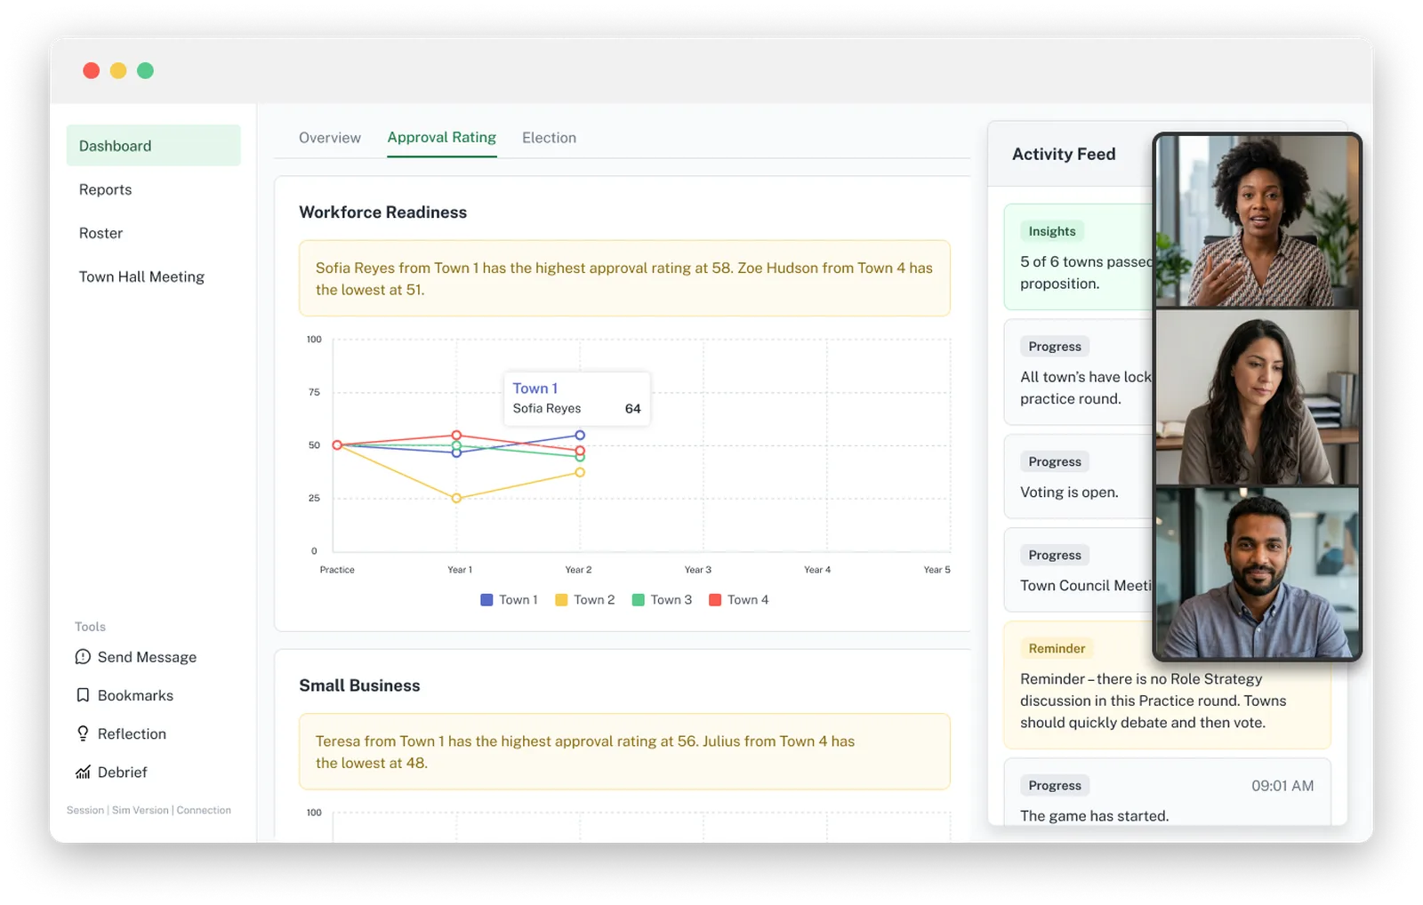Image resolution: width=1423 pixels, height=905 pixels.
Task: Open the Reflection tool label
Action: click(x=132, y=733)
